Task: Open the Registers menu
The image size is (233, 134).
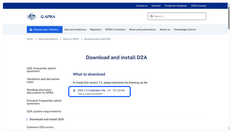Action: (x=96, y=30)
